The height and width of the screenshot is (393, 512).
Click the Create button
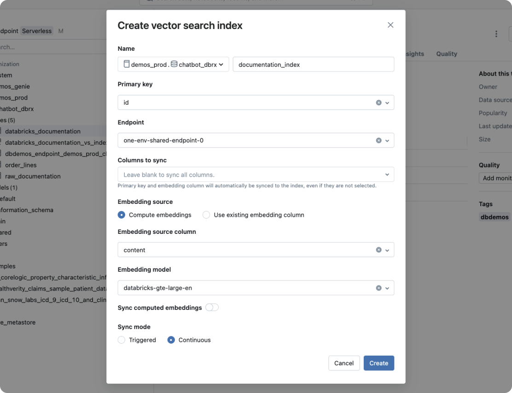pyautogui.click(x=378, y=363)
